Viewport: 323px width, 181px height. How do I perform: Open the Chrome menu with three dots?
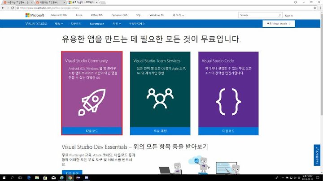(320, 8)
